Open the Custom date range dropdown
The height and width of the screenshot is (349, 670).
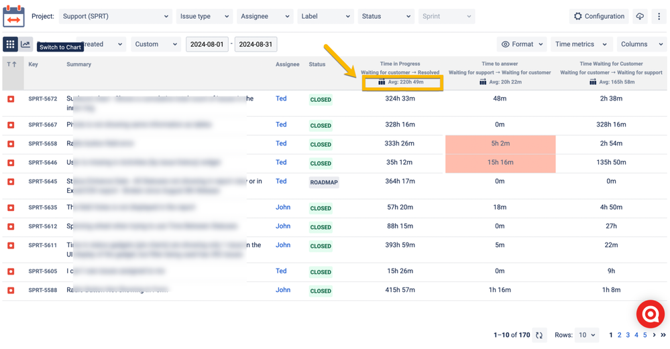tap(156, 44)
